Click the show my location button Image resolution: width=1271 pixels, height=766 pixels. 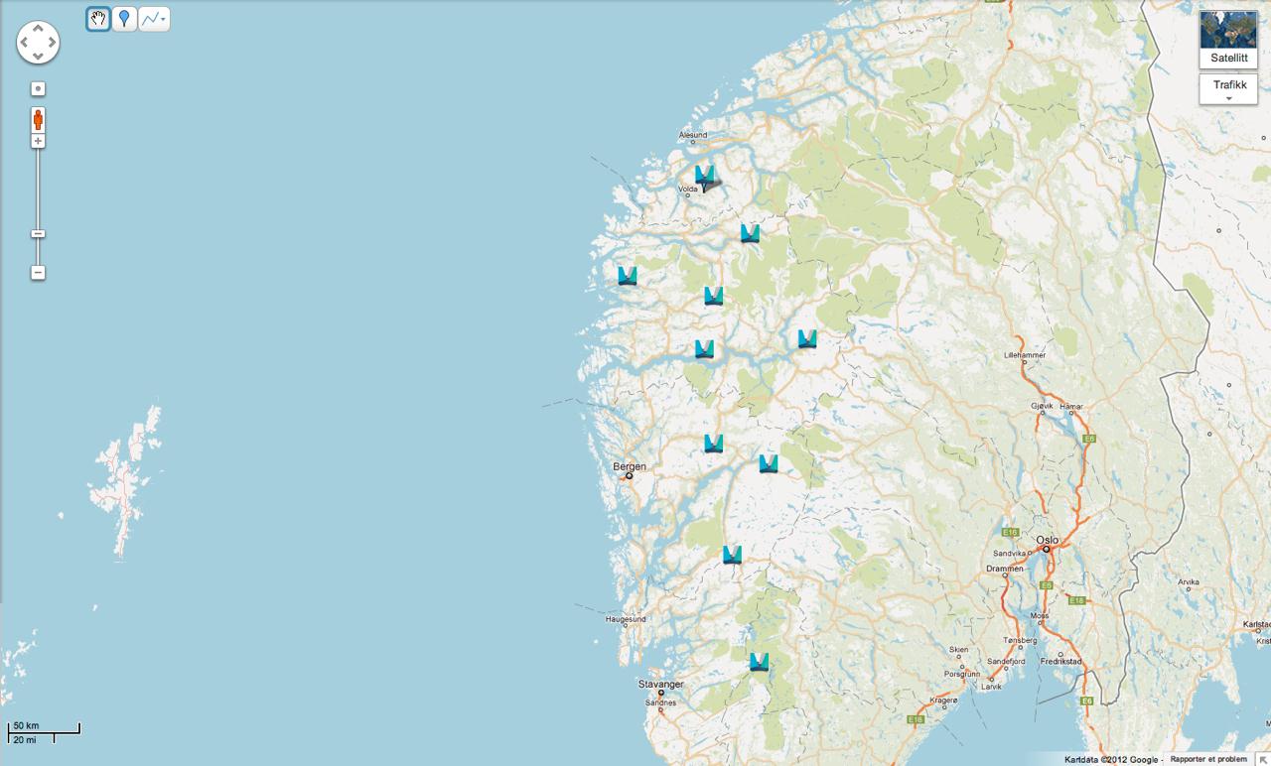pyautogui.click(x=38, y=88)
